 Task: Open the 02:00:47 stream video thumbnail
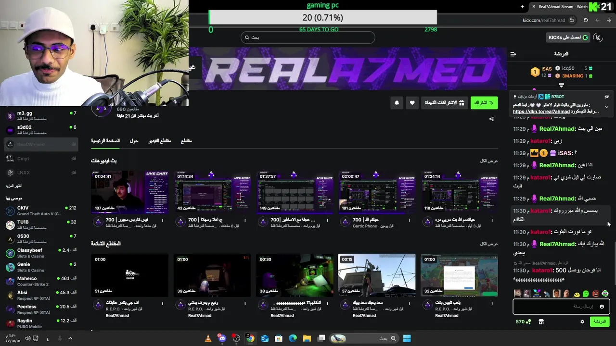(x=377, y=192)
